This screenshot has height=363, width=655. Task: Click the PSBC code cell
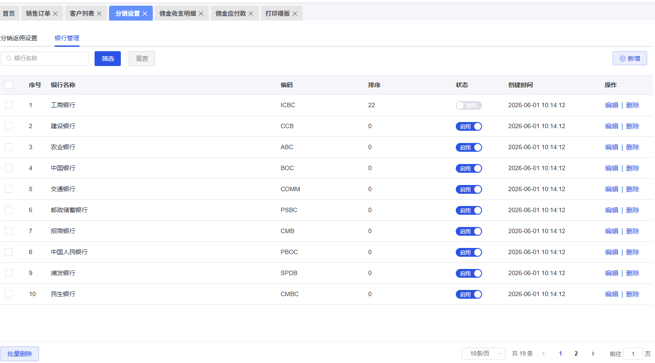pos(289,210)
